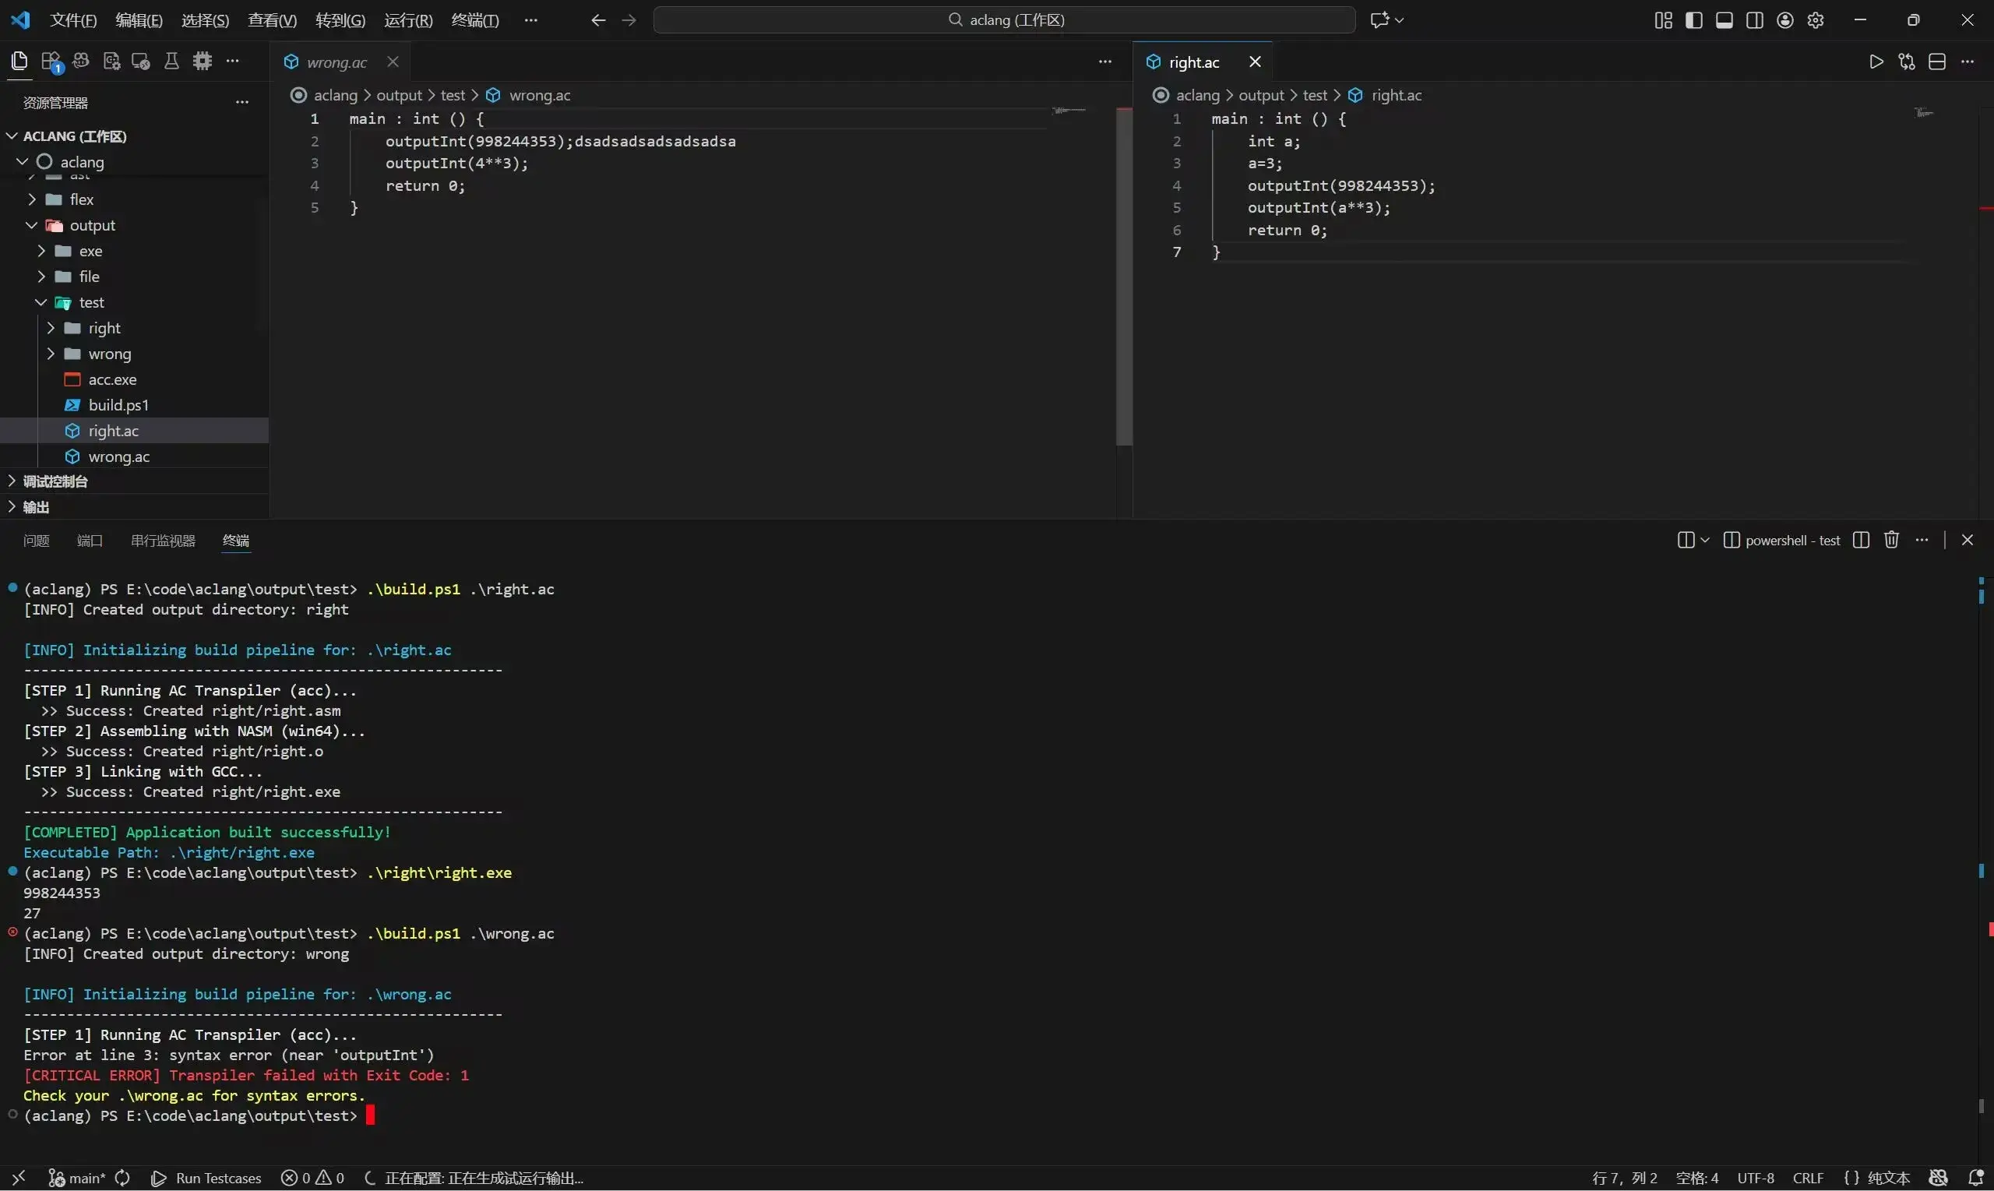Open the Testing flask view
This screenshot has width=1994, height=1191.
click(171, 61)
